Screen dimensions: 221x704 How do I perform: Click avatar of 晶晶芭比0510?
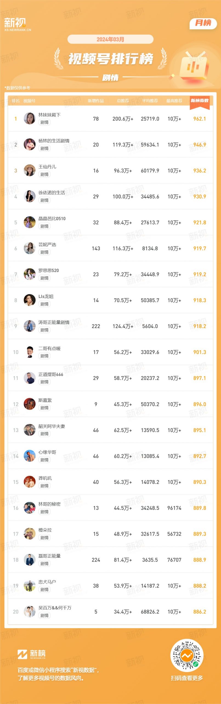(x=30, y=222)
